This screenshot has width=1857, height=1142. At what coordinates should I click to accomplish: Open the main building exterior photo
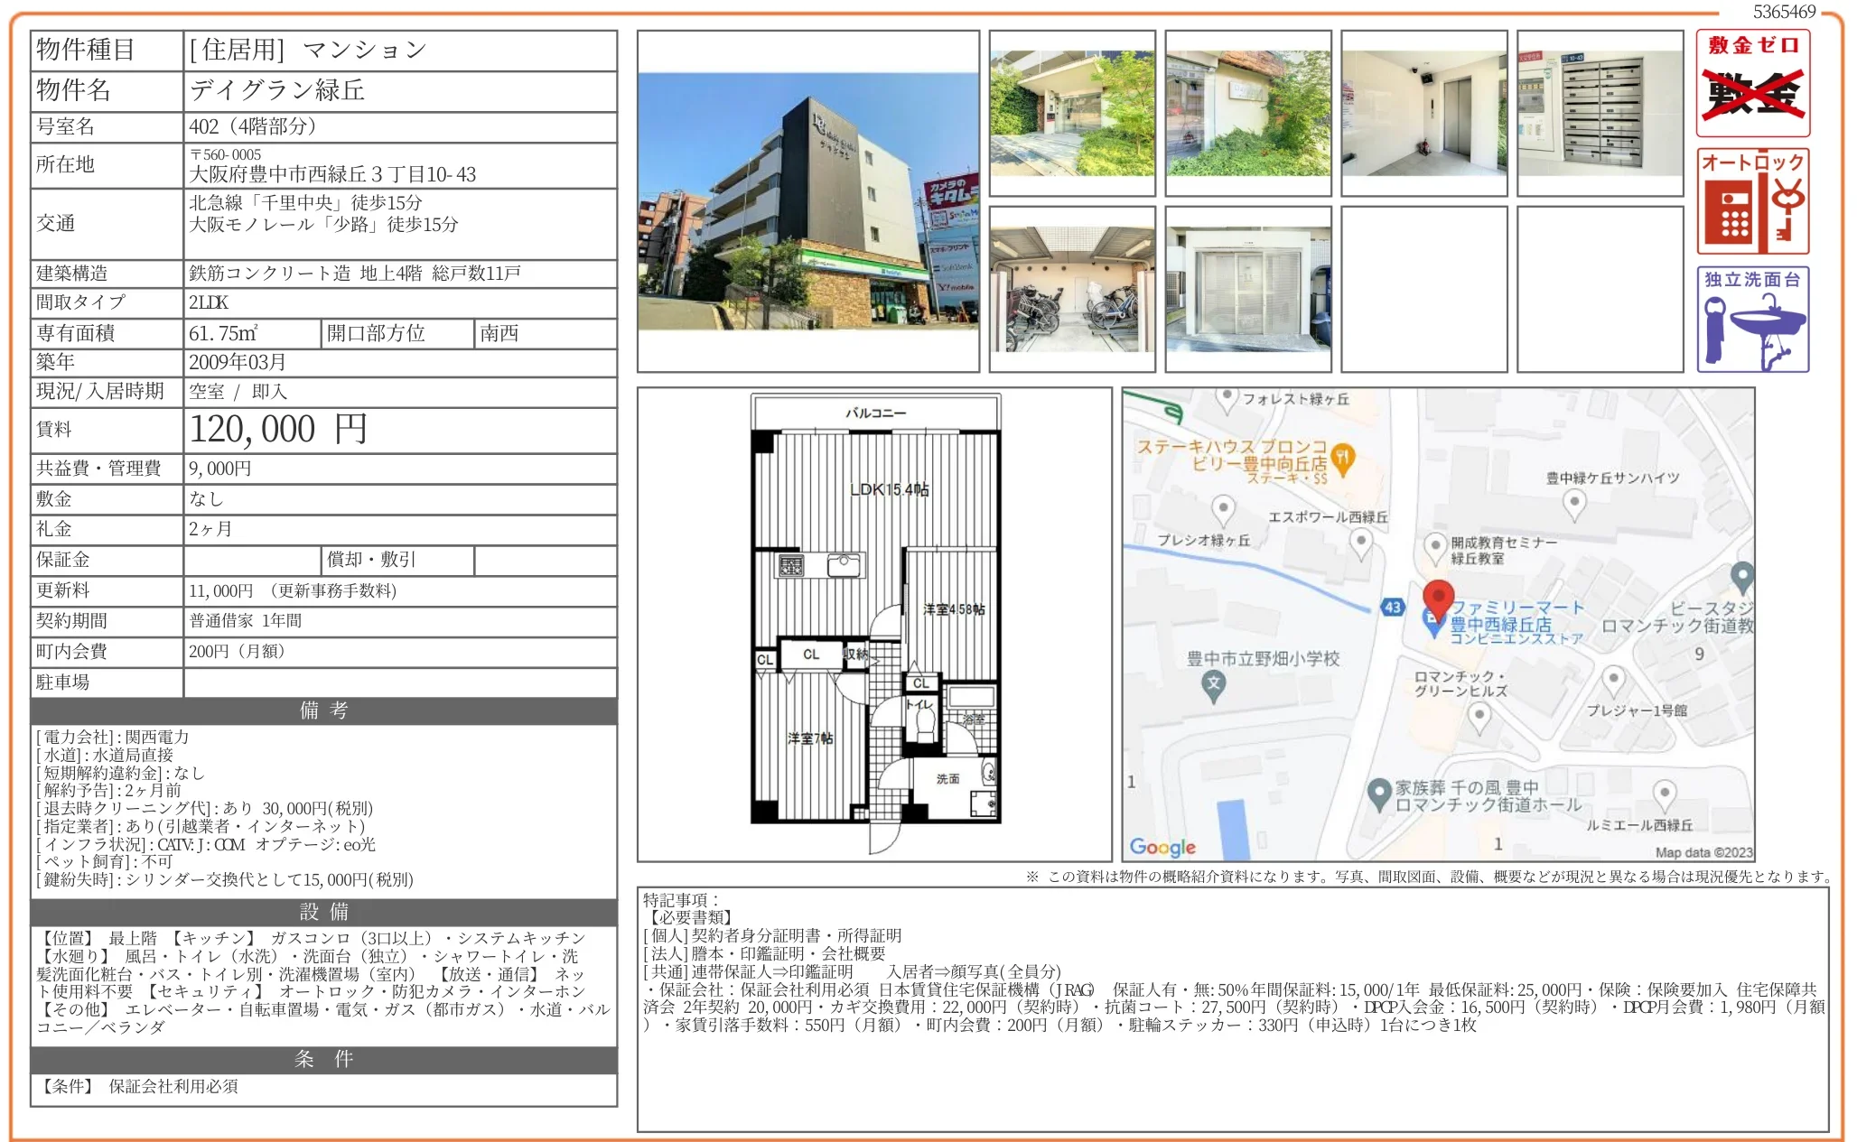pos(807,201)
